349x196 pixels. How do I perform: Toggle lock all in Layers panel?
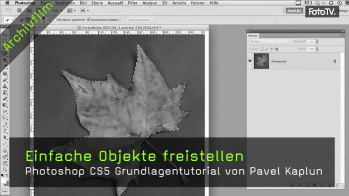pos(276,49)
